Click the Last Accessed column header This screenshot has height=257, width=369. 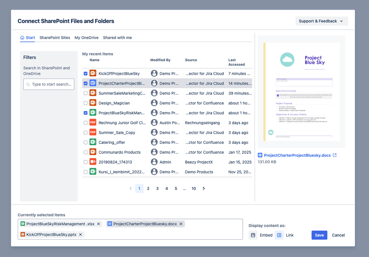point(236,62)
